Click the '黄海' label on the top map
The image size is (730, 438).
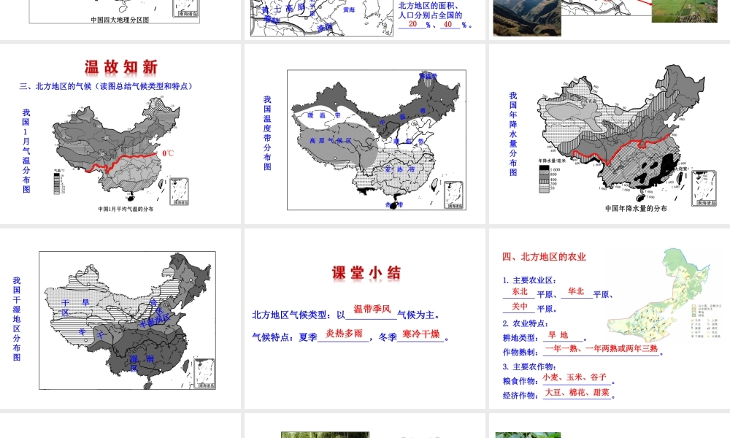click(349, 9)
